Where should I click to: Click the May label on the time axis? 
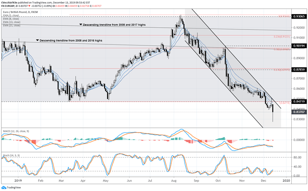click(x=106, y=181)
